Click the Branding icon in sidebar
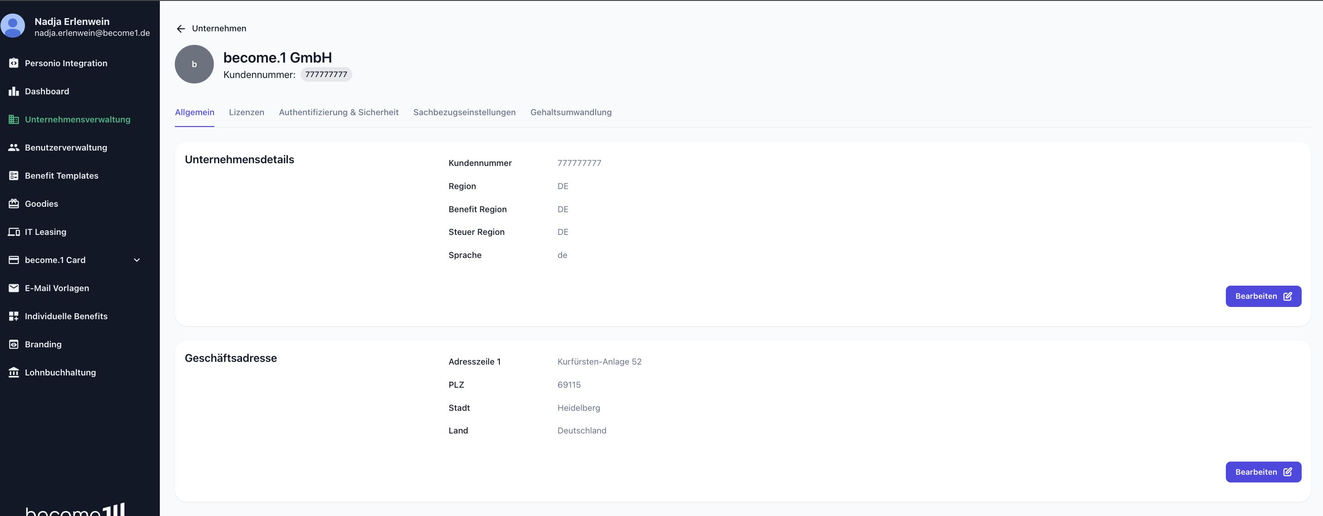 [x=14, y=345]
